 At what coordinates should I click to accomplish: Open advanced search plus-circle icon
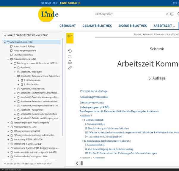pos(172,14)
